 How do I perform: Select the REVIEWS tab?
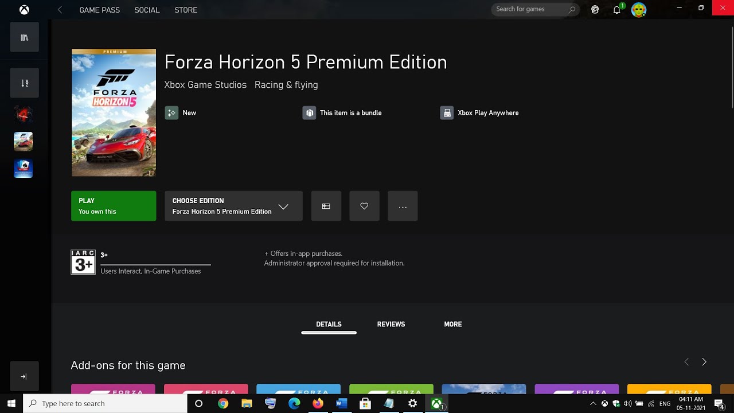point(391,325)
